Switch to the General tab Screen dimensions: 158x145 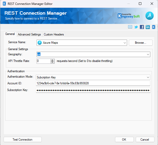[10, 34]
